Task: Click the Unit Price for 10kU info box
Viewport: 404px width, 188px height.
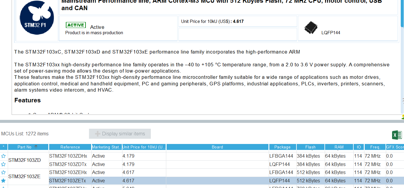Action: click(x=238, y=21)
